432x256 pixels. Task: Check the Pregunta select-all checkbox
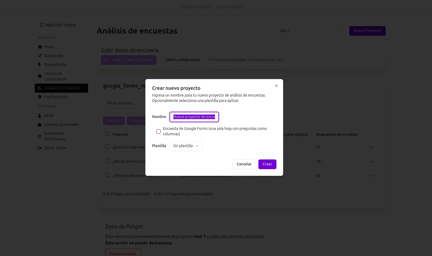107,134
